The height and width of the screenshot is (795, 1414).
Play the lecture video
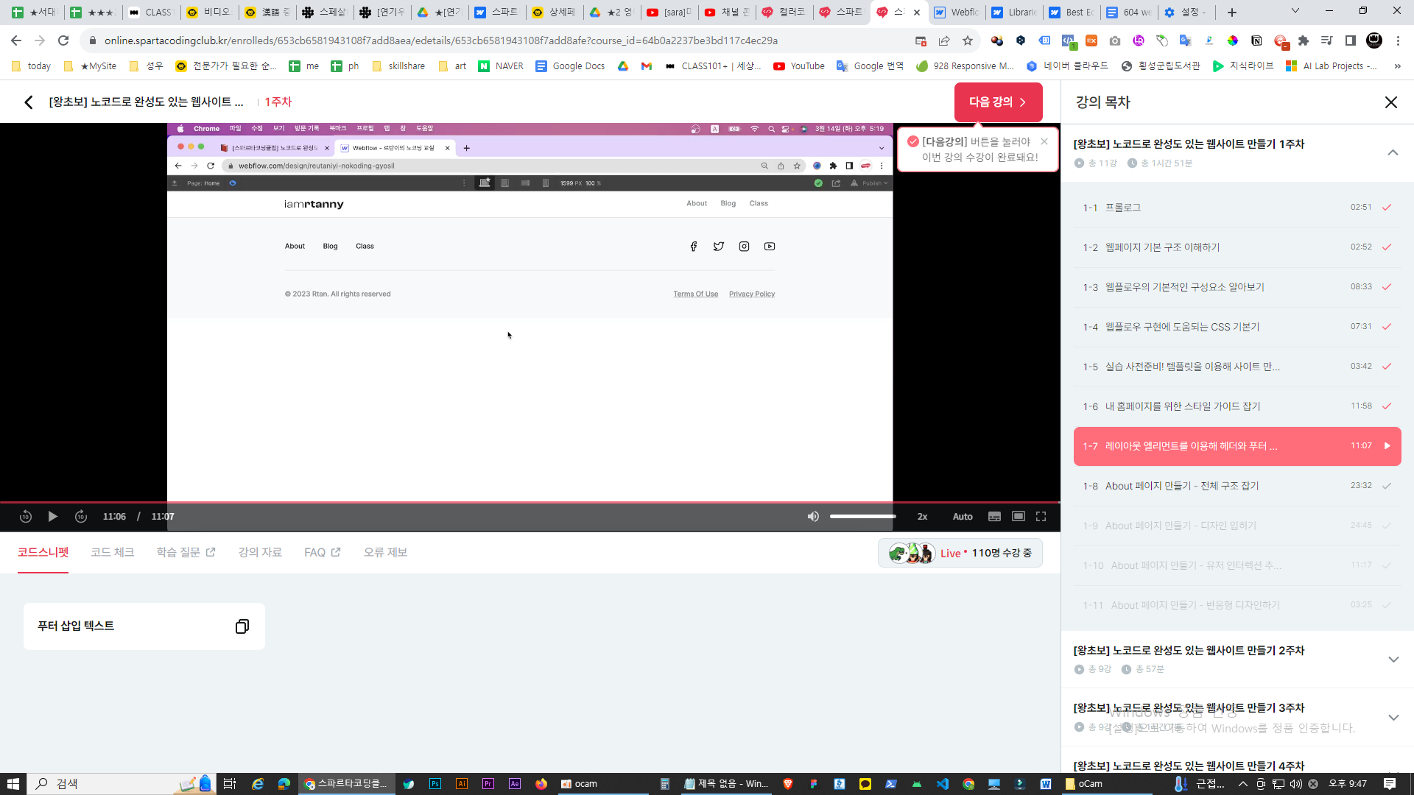[x=53, y=517]
